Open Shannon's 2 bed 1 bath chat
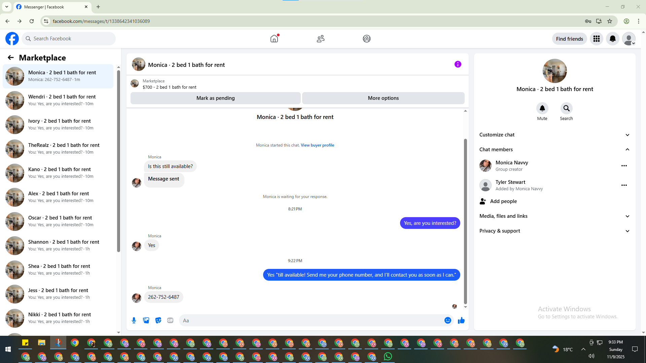 (x=58, y=246)
